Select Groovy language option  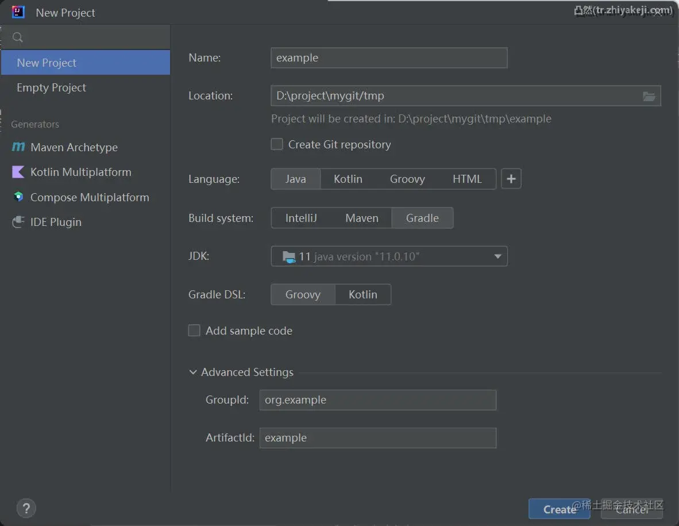point(407,179)
